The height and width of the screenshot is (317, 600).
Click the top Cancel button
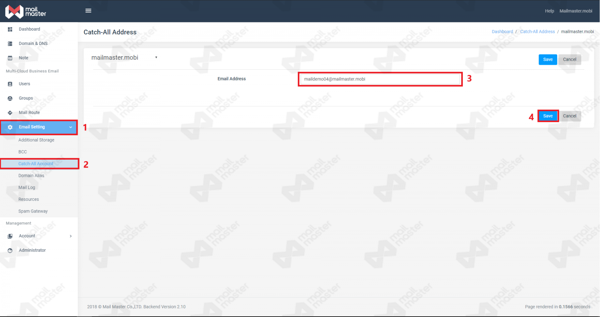pyautogui.click(x=570, y=60)
